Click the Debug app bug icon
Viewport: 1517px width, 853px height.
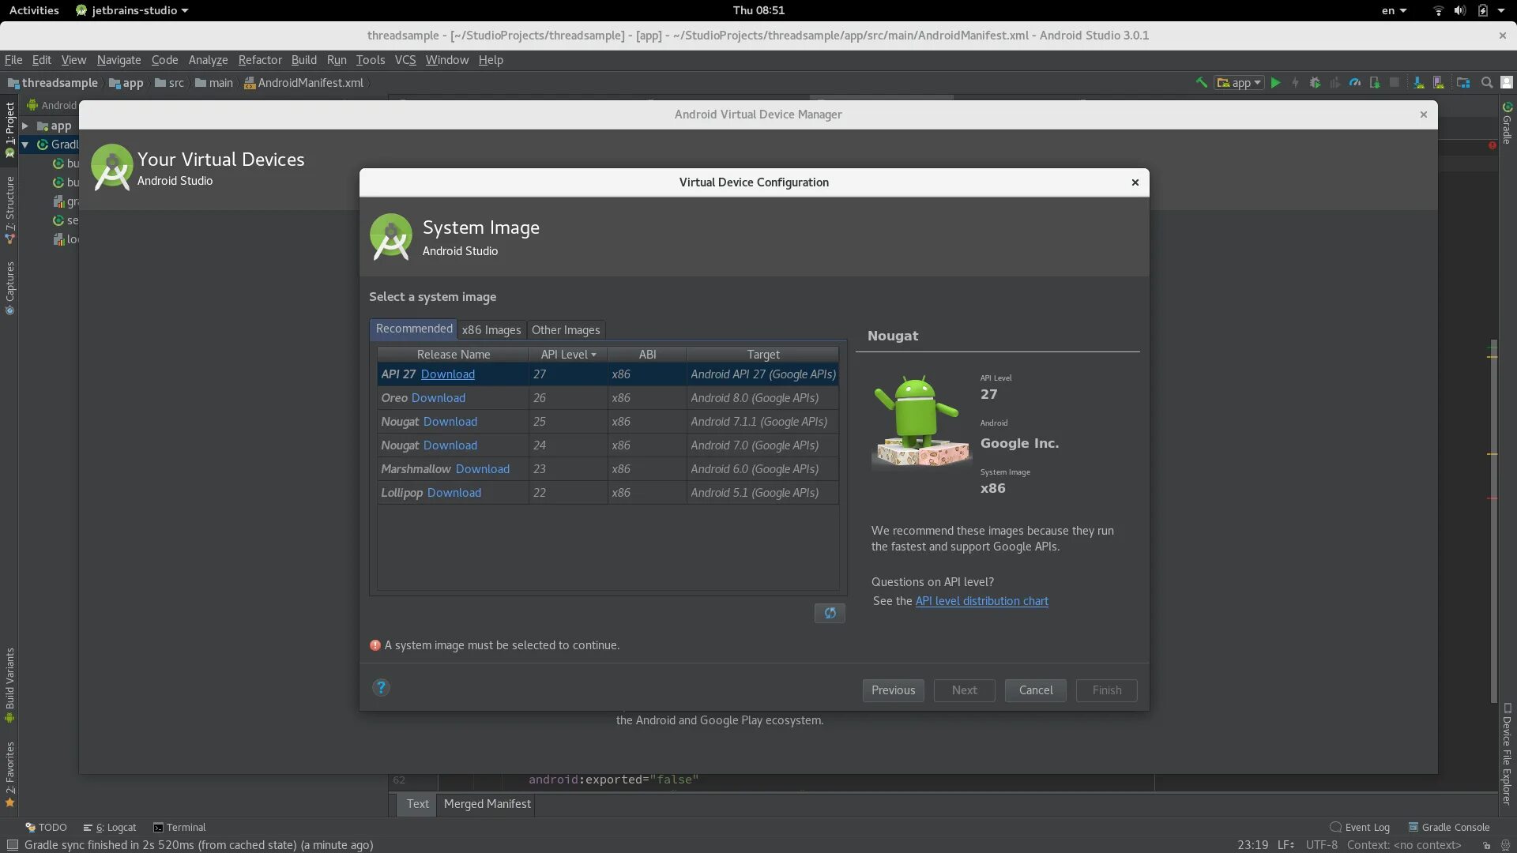tap(1315, 82)
